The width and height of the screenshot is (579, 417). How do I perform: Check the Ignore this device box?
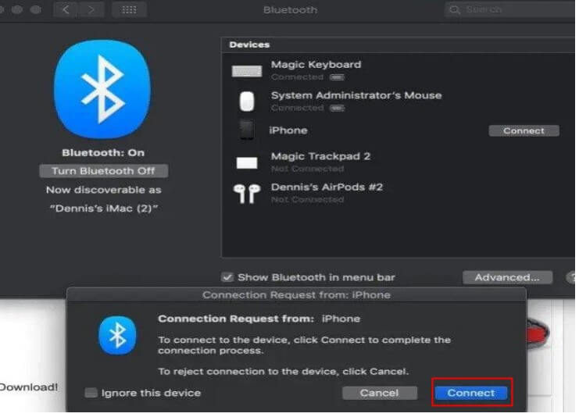(91, 393)
